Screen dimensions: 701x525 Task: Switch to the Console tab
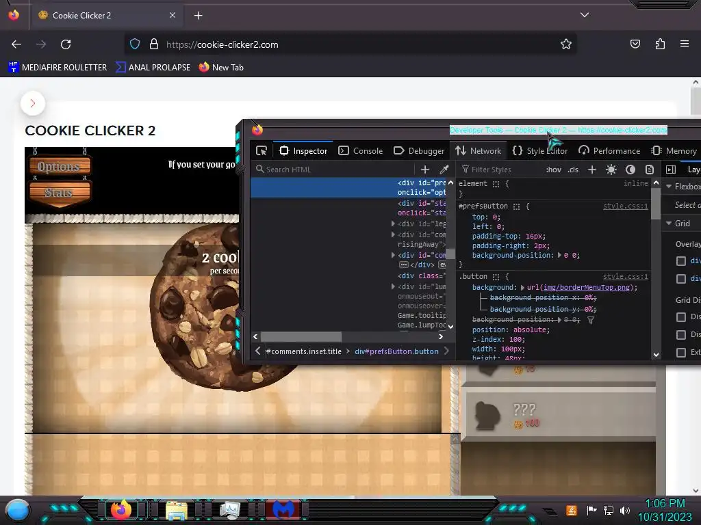point(360,151)
